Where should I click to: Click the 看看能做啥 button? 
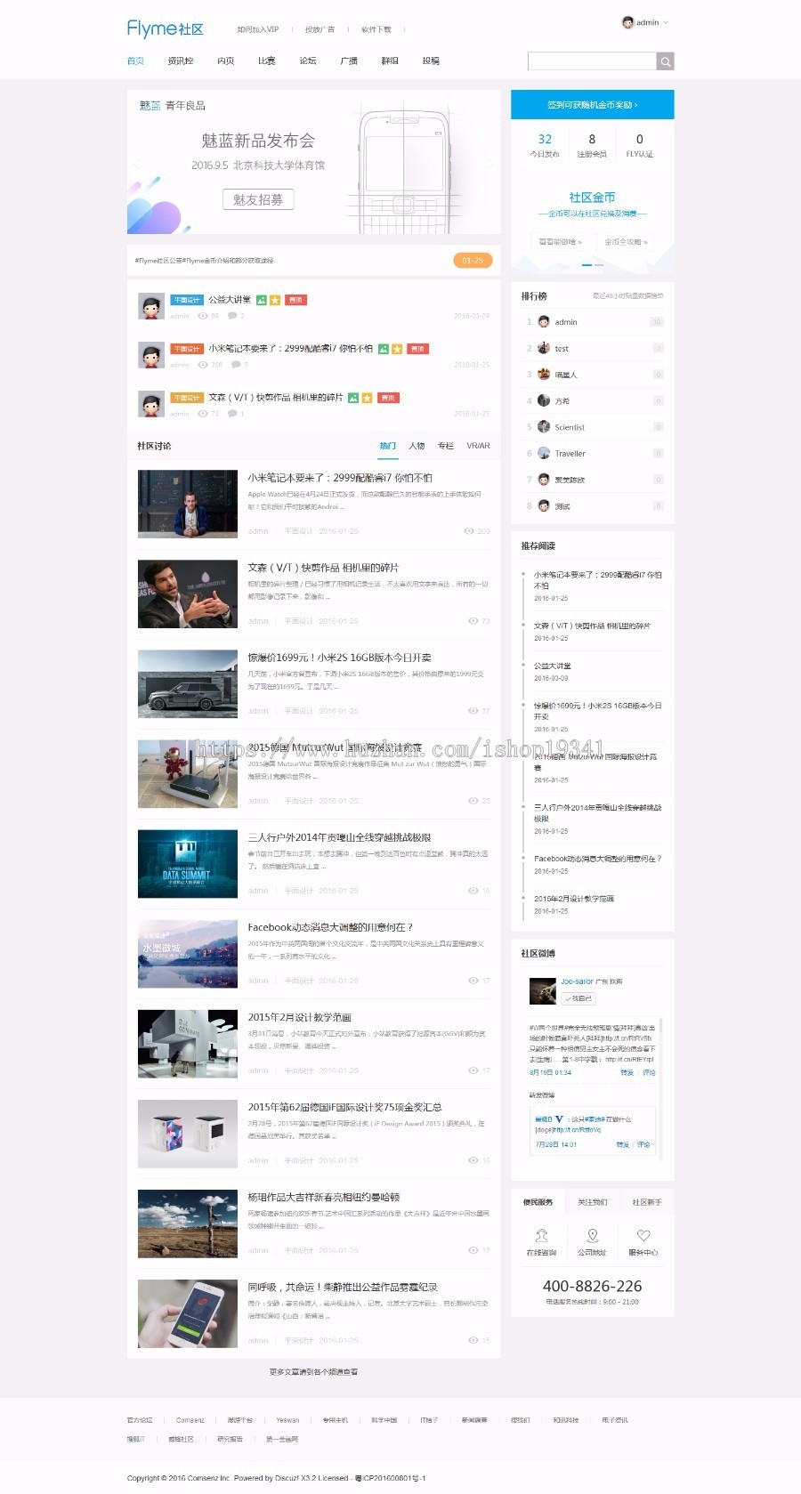[561, 242]
